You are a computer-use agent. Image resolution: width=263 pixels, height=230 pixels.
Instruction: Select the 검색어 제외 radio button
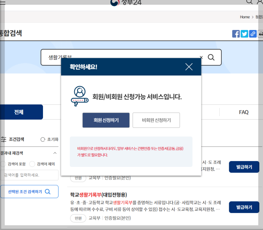32,164
